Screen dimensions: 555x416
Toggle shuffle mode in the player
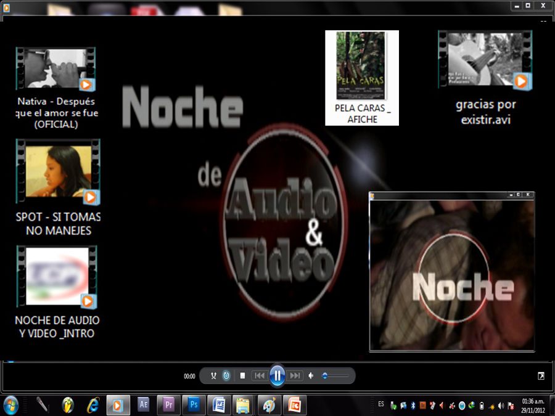coord(213,375)
